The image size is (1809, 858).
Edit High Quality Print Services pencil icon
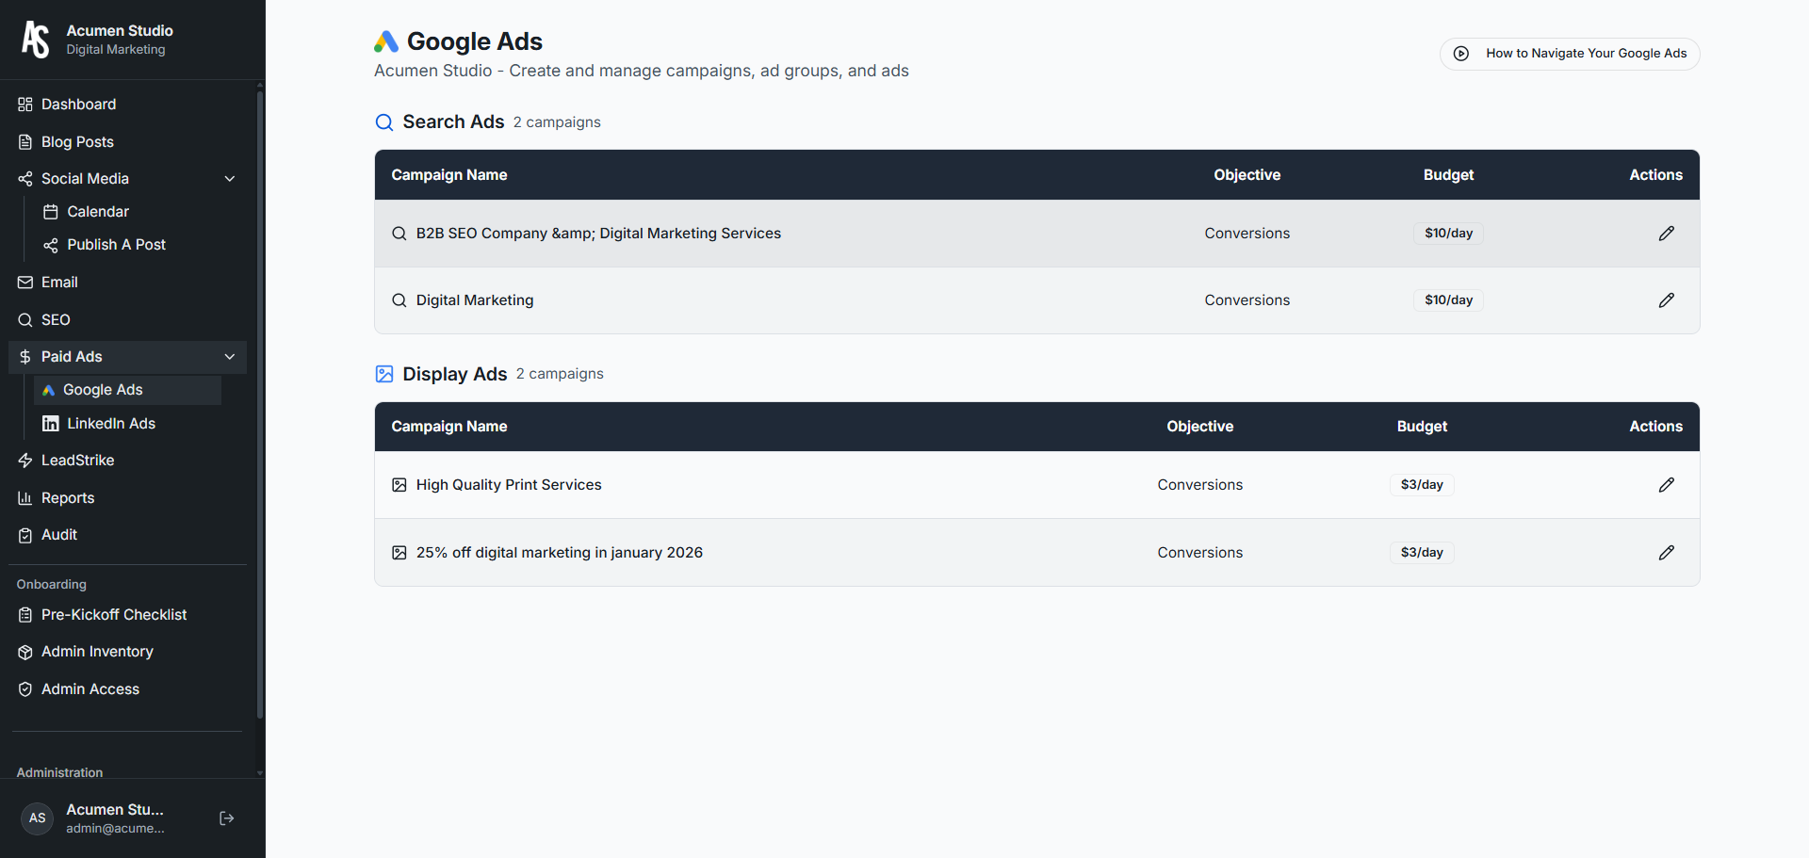point(1667,485)
